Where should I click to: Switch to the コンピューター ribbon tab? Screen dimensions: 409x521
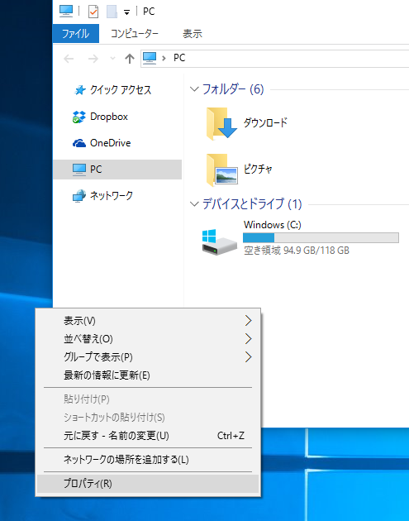tap(135, 34)
